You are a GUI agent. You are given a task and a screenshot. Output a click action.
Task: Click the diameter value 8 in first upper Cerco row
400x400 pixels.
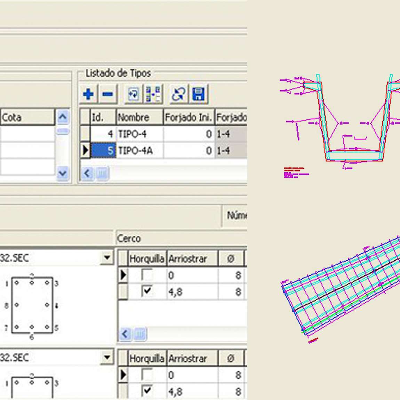(x=231, y=275)
